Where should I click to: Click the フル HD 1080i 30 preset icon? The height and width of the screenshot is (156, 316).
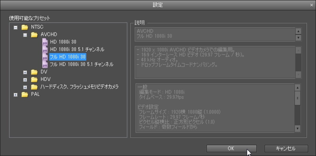point(45,57)
